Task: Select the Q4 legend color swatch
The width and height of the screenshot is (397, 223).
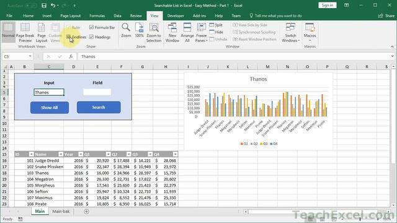Action: (x=271, y=144)
